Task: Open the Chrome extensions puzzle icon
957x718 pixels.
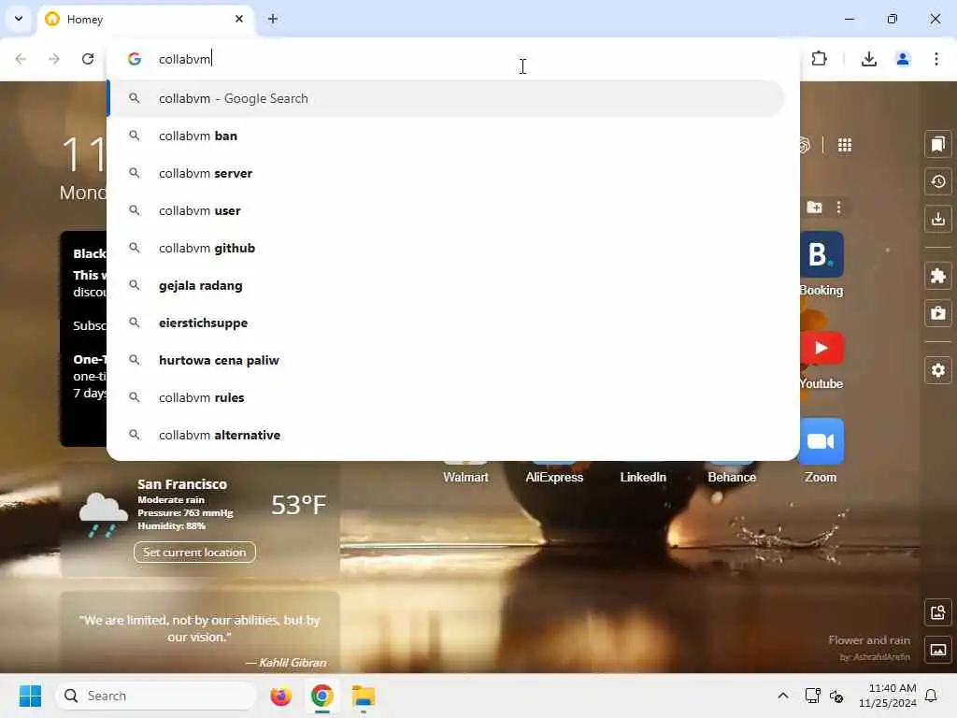Action: click(819, 59)
